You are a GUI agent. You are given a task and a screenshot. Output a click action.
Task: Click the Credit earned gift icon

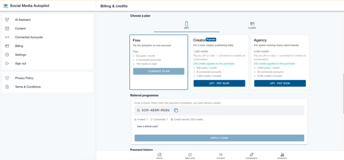point(172,120)
